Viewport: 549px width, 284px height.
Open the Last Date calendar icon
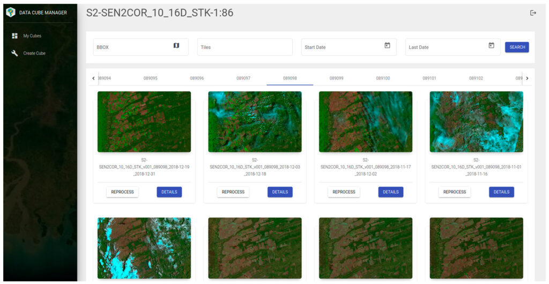[491, 46]
